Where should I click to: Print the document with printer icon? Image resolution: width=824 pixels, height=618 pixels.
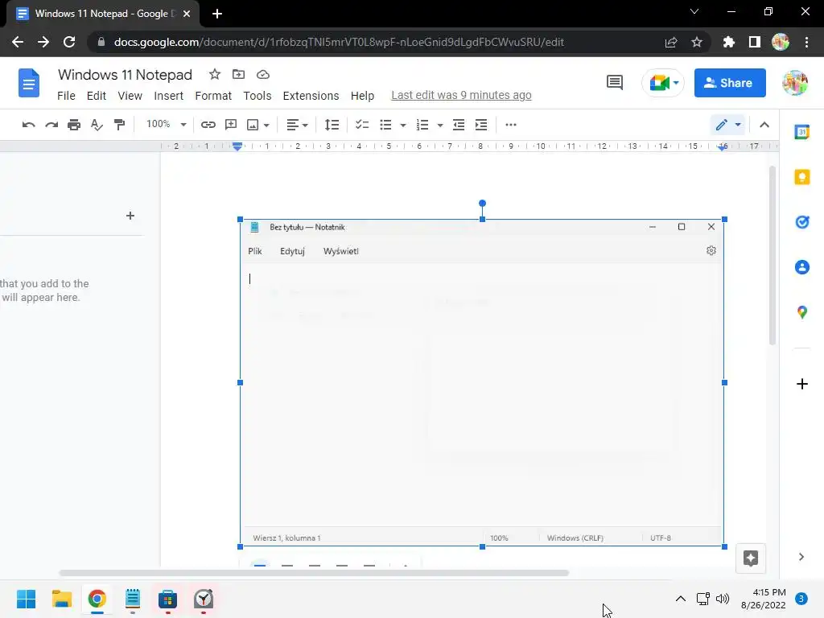click(74, 125)
